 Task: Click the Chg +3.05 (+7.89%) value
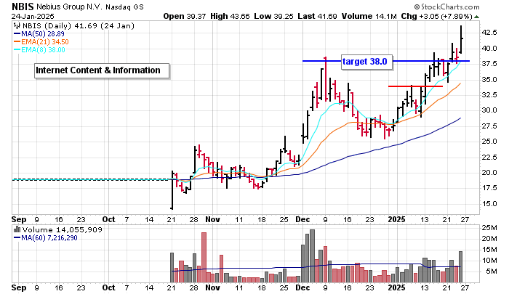[436, 16]
